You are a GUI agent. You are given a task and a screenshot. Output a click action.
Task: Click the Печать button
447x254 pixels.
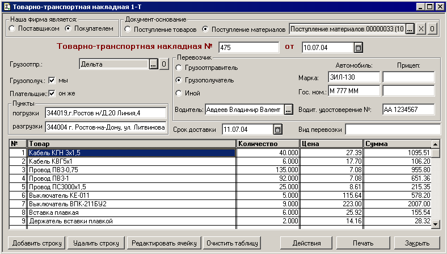362,243
